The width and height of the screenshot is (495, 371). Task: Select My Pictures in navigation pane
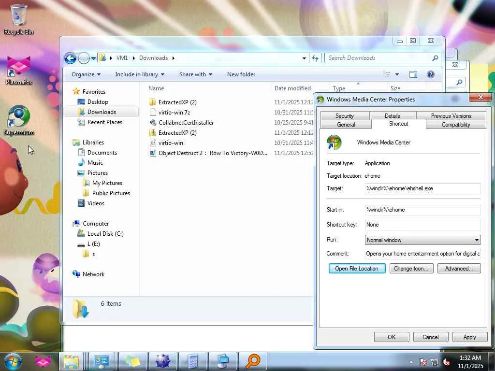click(x=107, y=183)
